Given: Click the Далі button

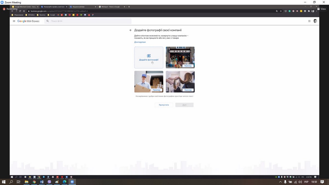Looking at the screenshot, I should pyautogui.click(x=184, y=105).
